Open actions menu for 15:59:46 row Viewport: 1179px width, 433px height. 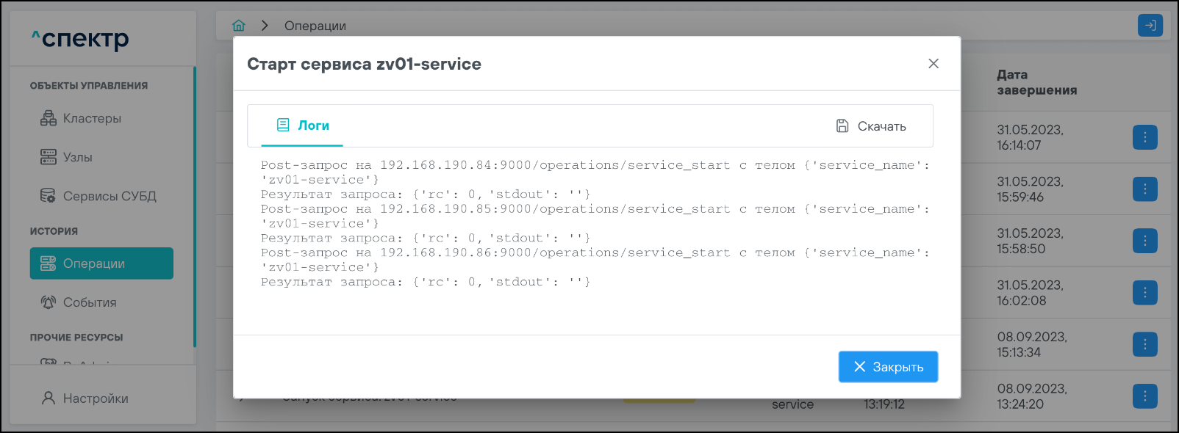[x=1144, y=189]
